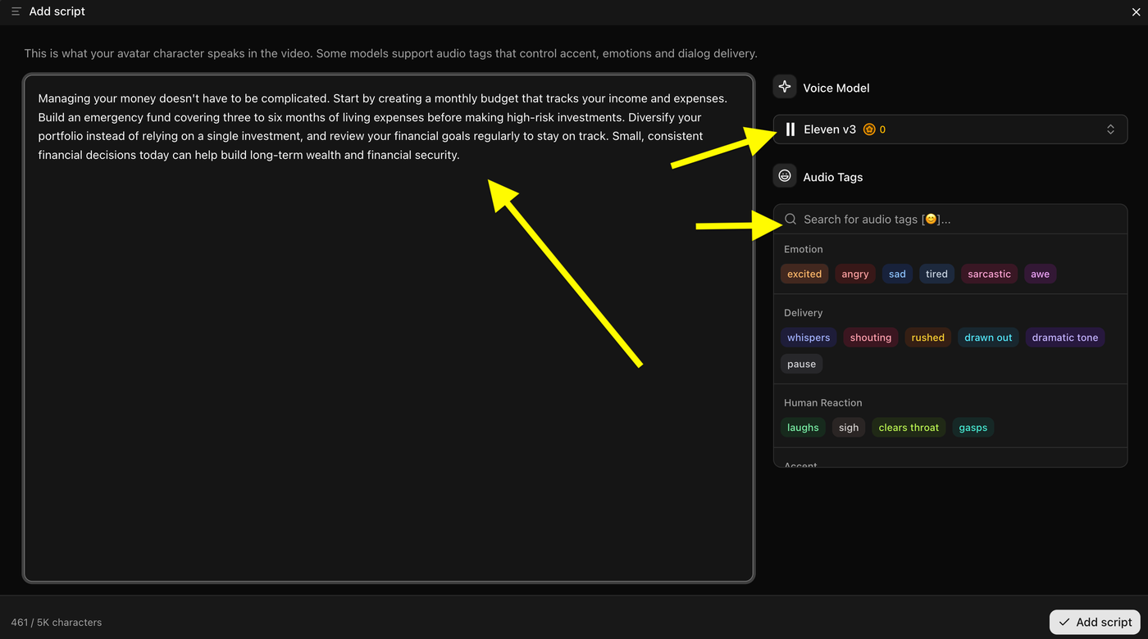Add the drawn out delivery tag
The height and width of the screenshot is (639, 1148).
[988, 338]
